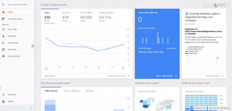Click the 60.55% bounce rate value
The image size is (232, 111).
coord(86,17)
